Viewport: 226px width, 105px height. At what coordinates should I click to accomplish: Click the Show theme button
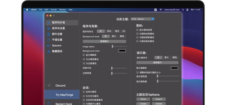[x=143, y=99]
